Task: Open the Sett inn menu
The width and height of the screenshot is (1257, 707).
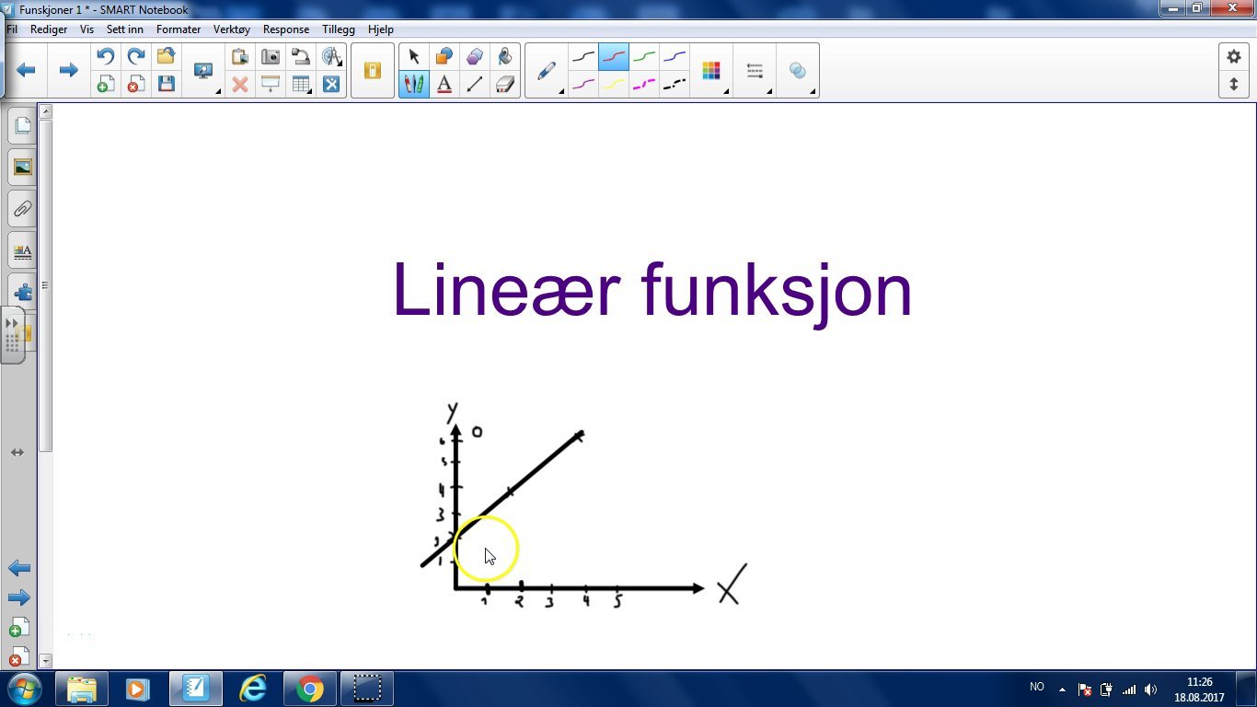Action: [124, 29]
